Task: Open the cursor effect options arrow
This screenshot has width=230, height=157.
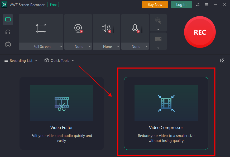Action: pyautogui.click(x=158, y=30)
